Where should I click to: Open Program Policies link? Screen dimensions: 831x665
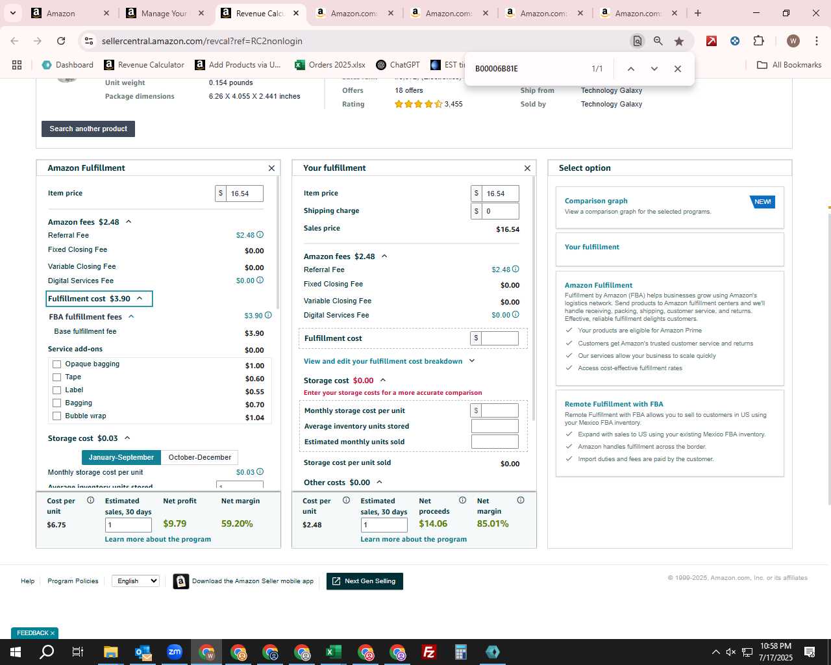pyautogui.click(x=73, y=581)
